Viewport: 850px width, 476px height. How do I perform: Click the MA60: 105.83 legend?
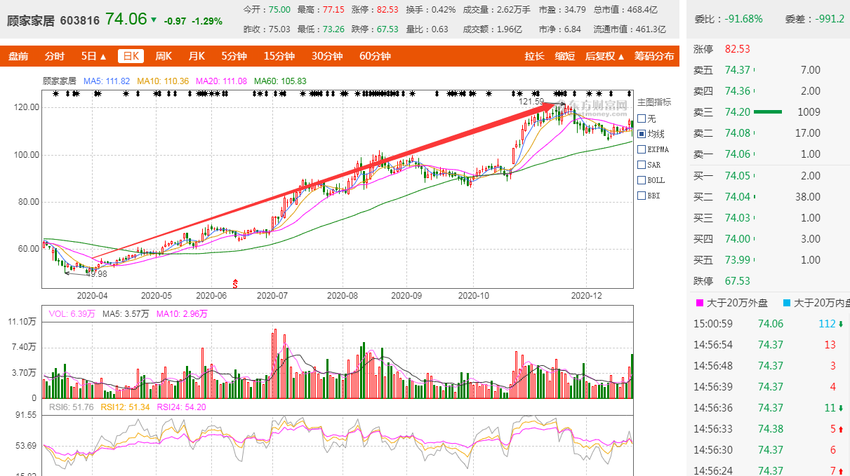(280, 81)
